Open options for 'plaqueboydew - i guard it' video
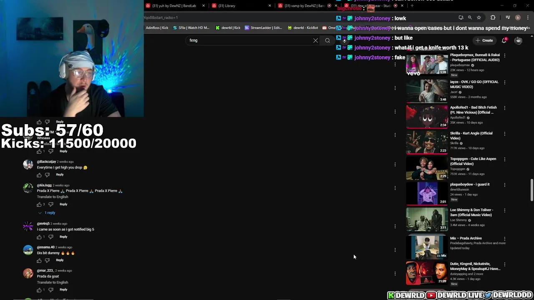Screen dimensions: 534x300 pos(505,185)
